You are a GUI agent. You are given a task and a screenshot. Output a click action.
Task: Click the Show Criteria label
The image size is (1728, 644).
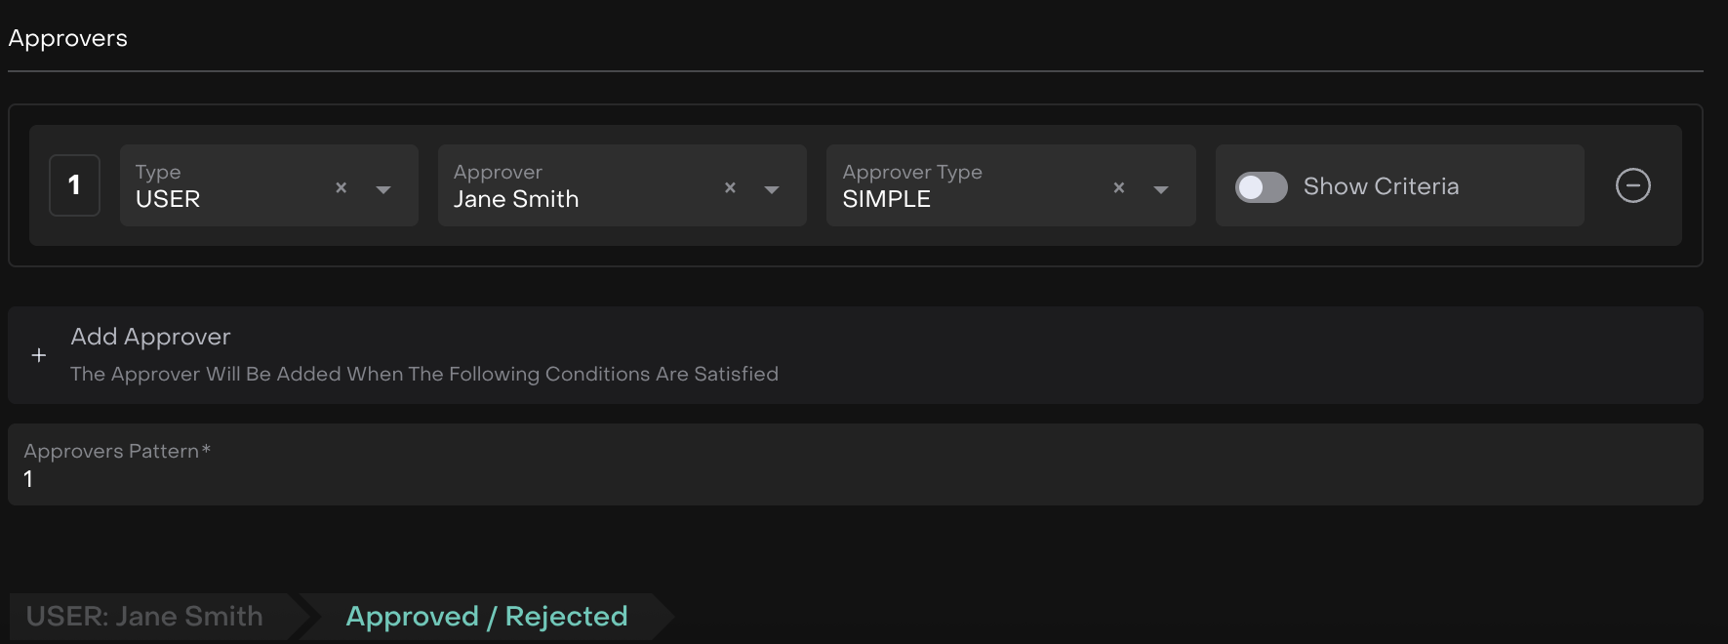tap(1381, 186)
